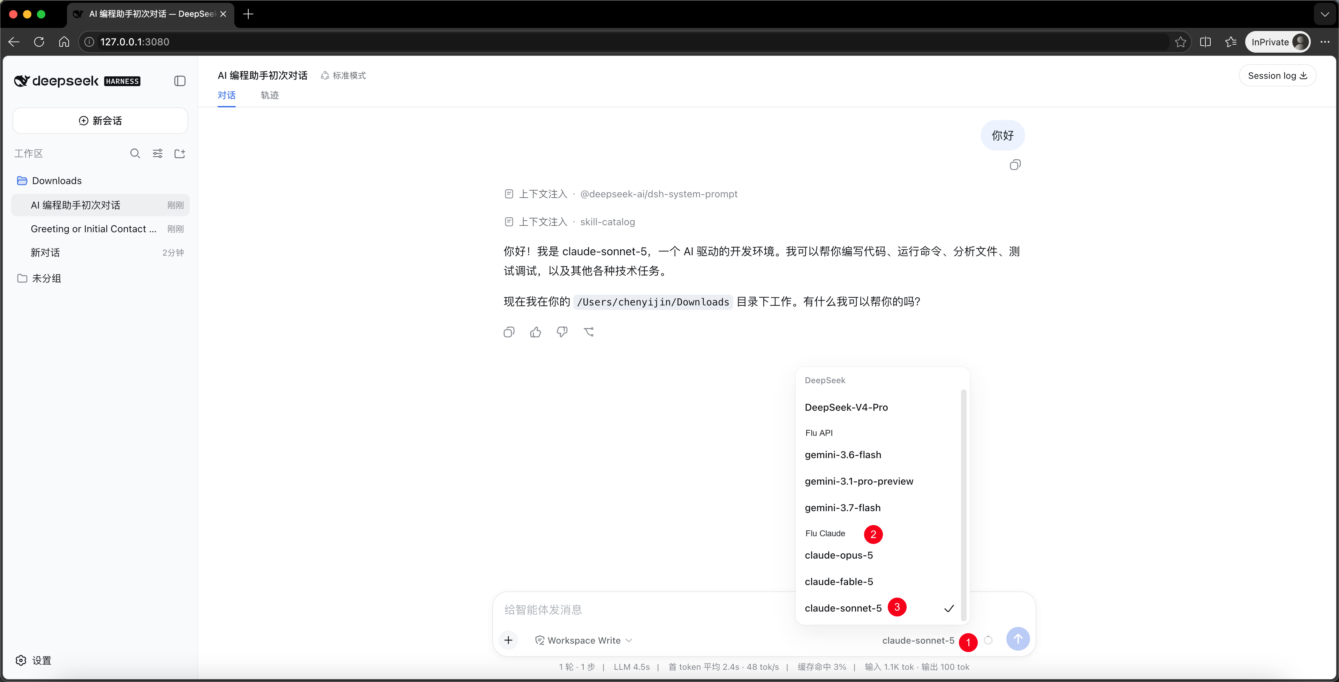Select claude-opus-5 model
1339x682 pixels.
pyautogui.click(x=878, y=555)
